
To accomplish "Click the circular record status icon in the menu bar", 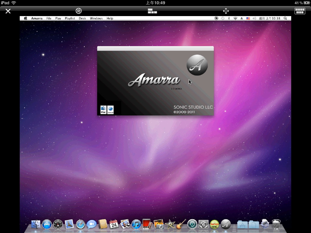I will point(216,19).
